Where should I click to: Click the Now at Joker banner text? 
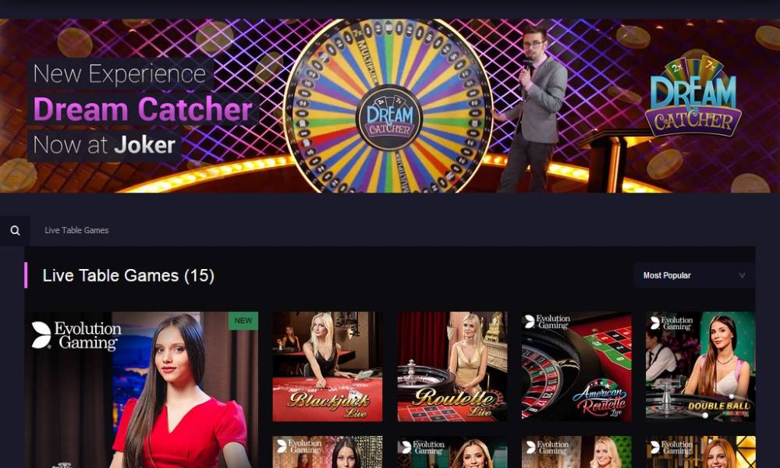[104, 145]
